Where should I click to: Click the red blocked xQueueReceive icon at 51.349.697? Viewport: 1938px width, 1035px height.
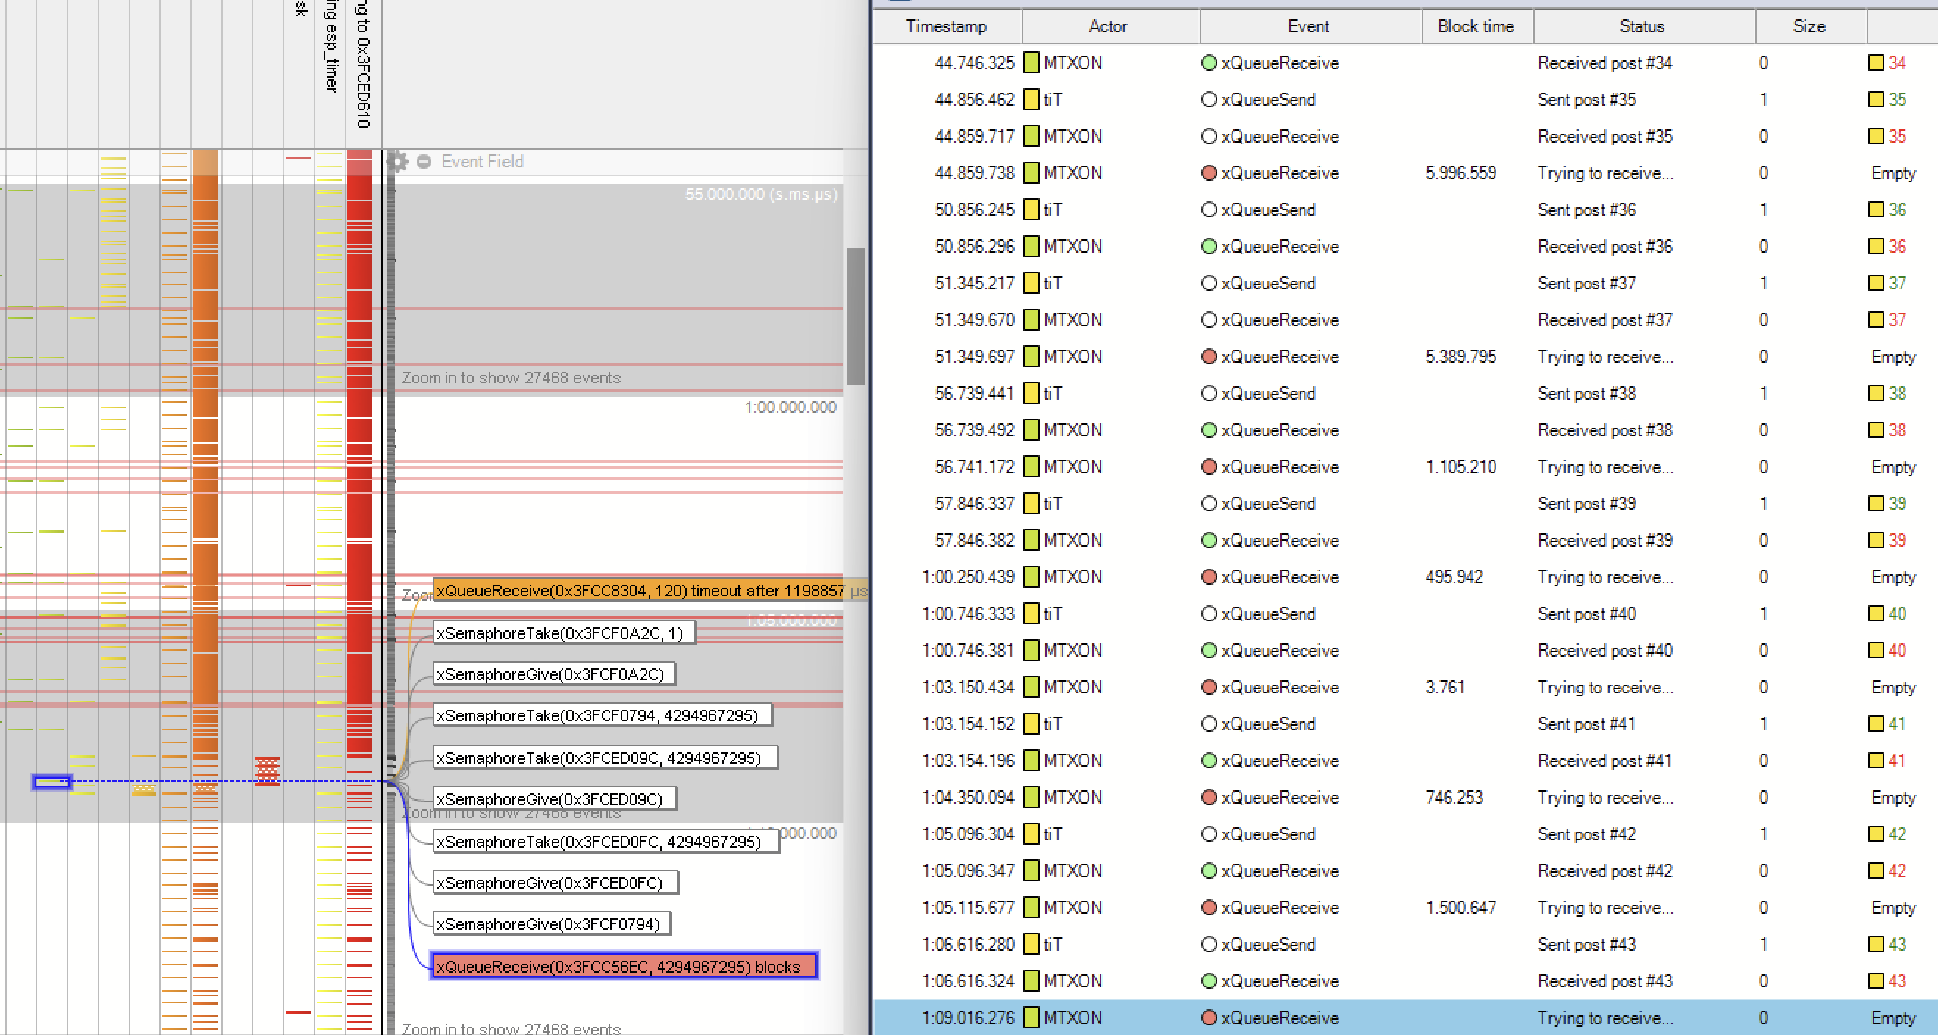tap(1209, 356)
